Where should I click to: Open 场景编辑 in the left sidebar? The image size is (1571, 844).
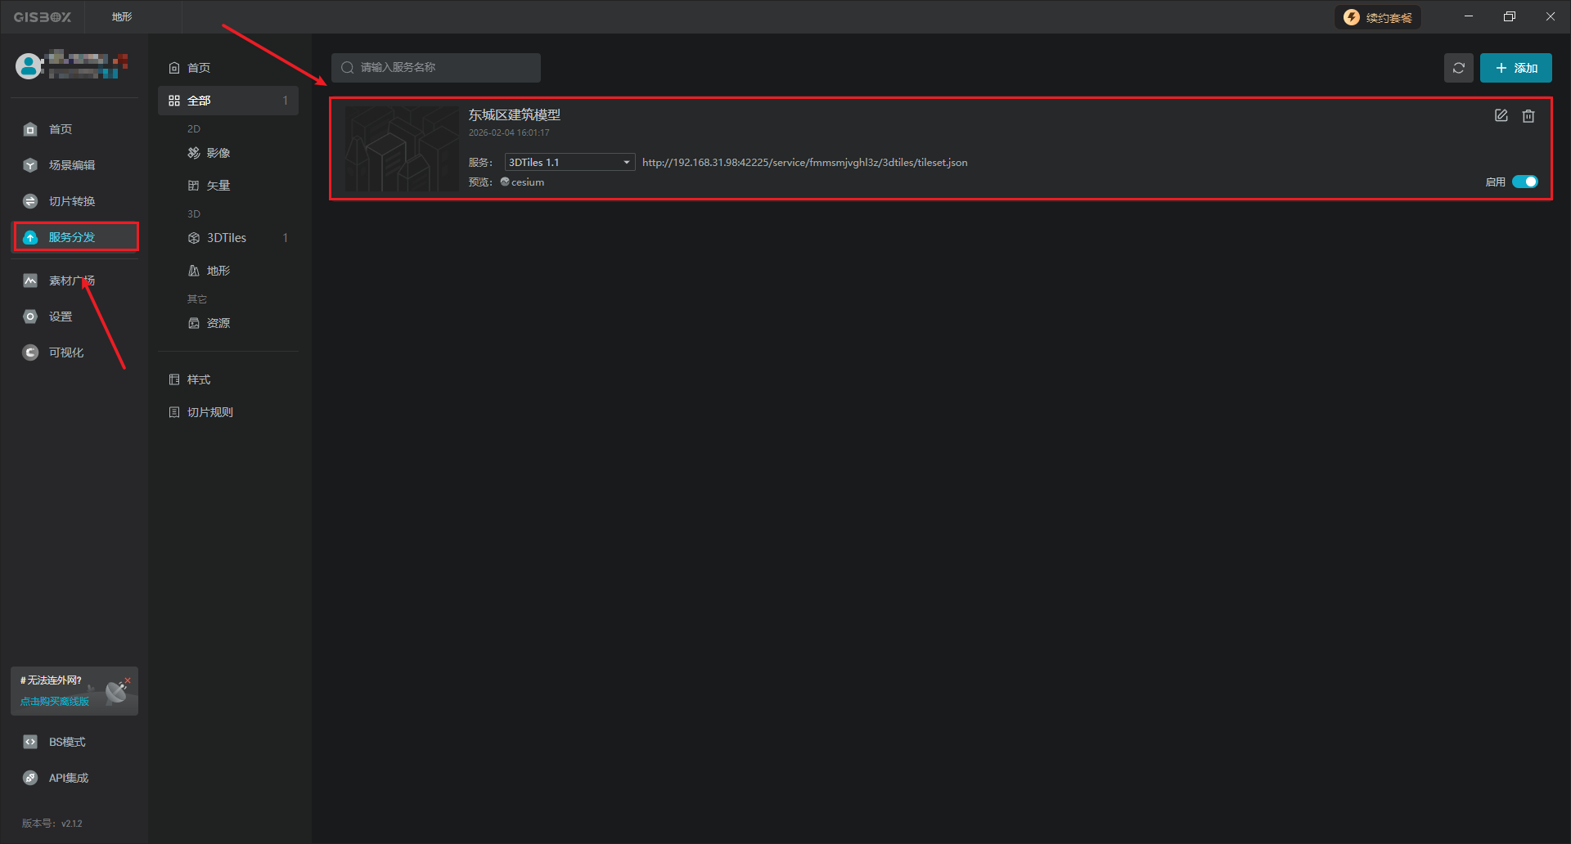click(71, 165)
